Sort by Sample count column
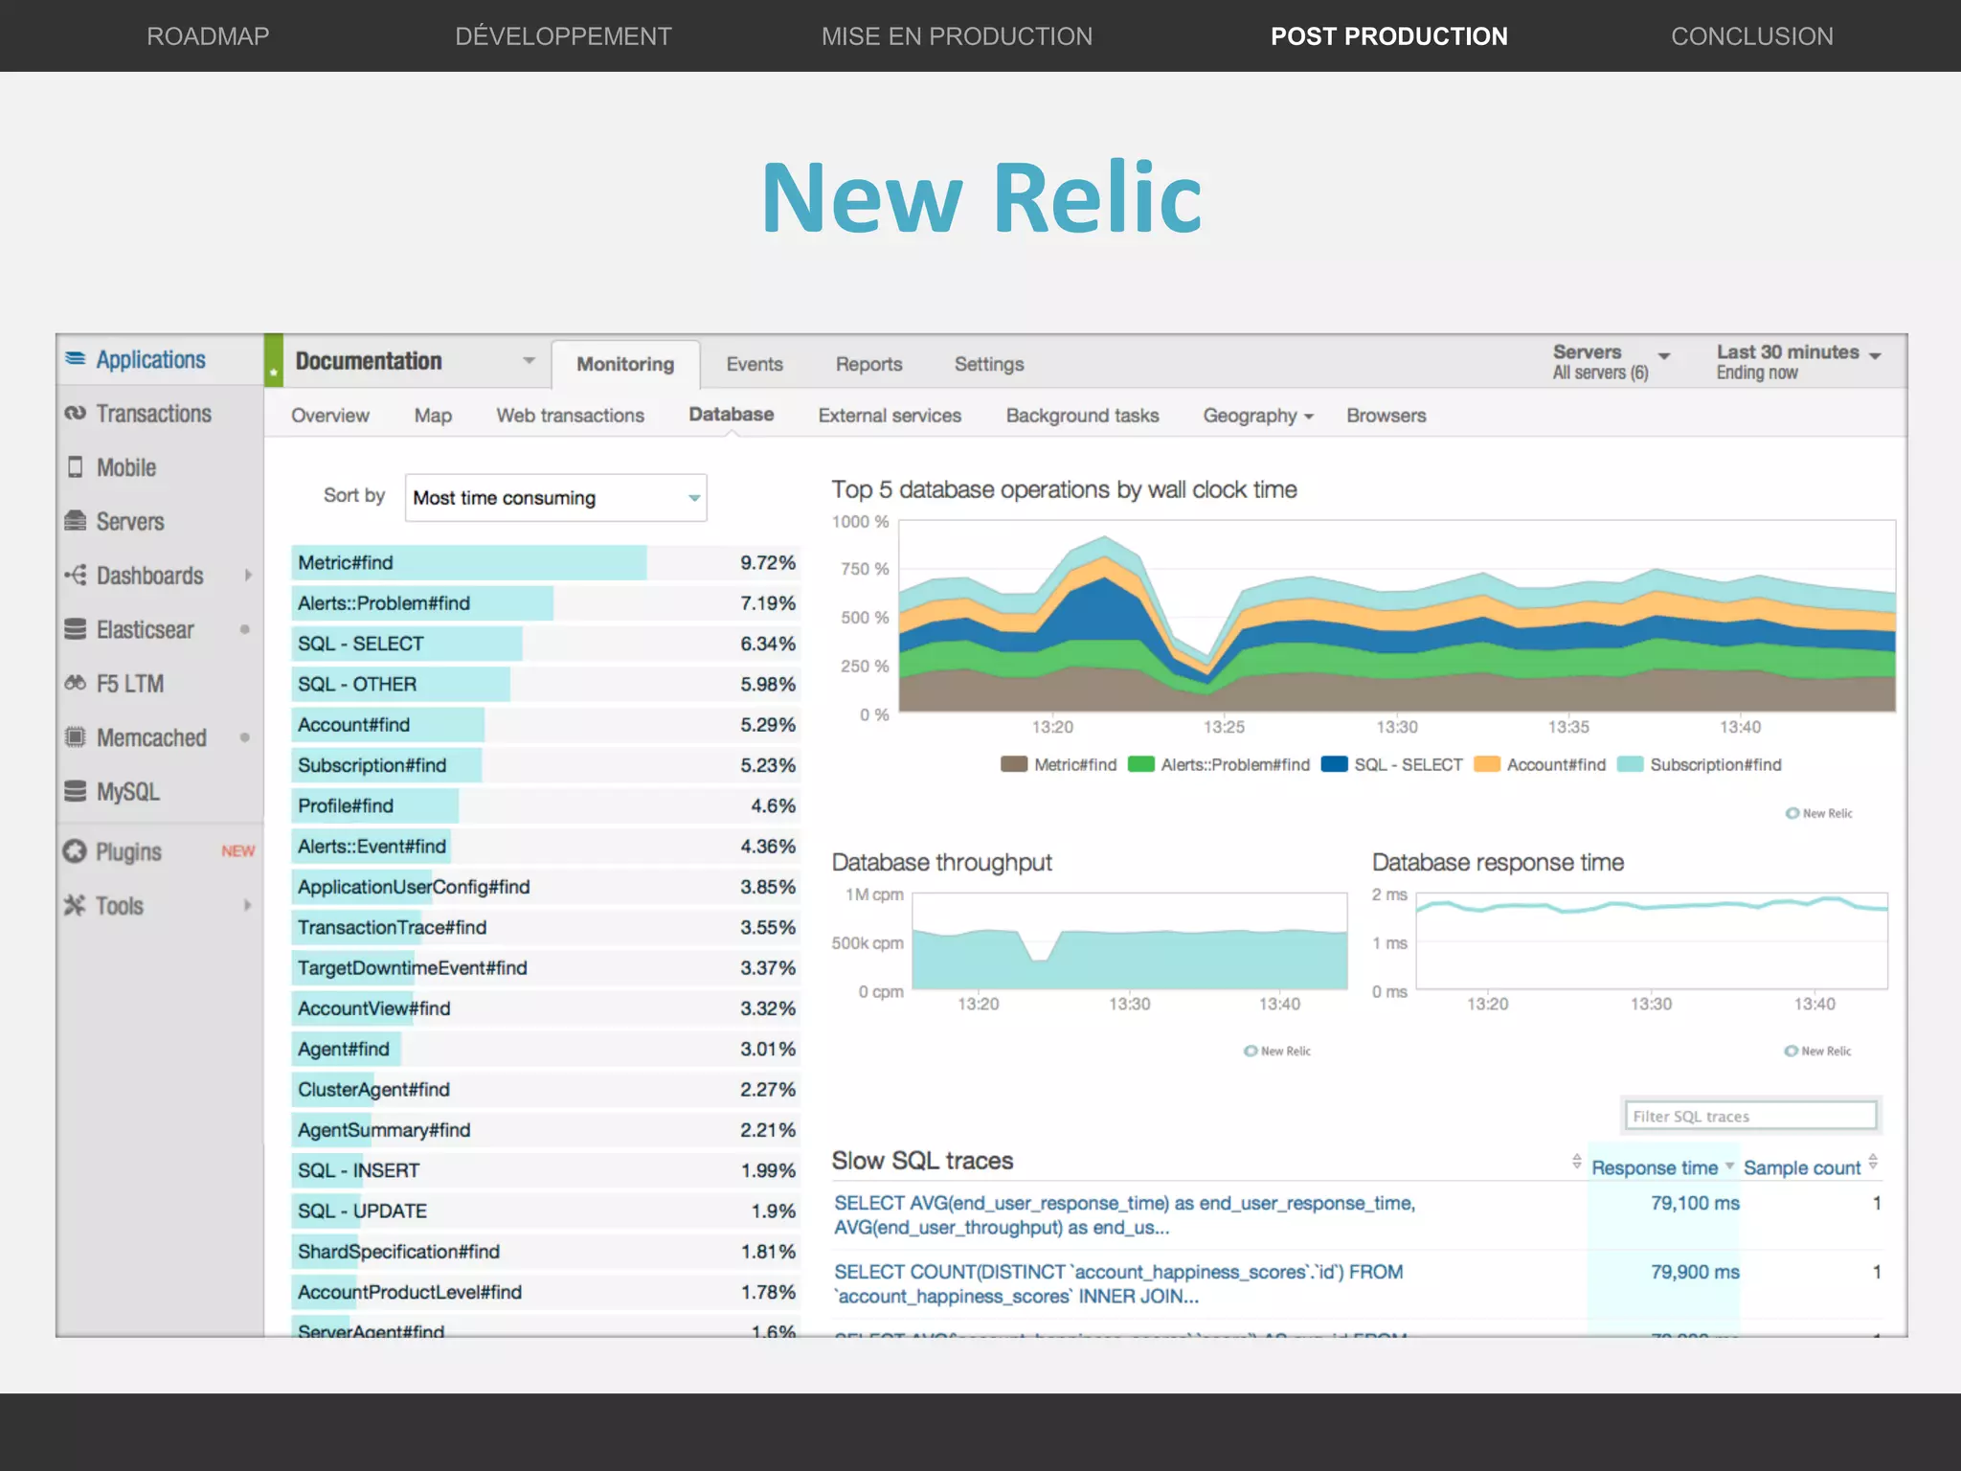1961x1471 pixels. 1801,1167
